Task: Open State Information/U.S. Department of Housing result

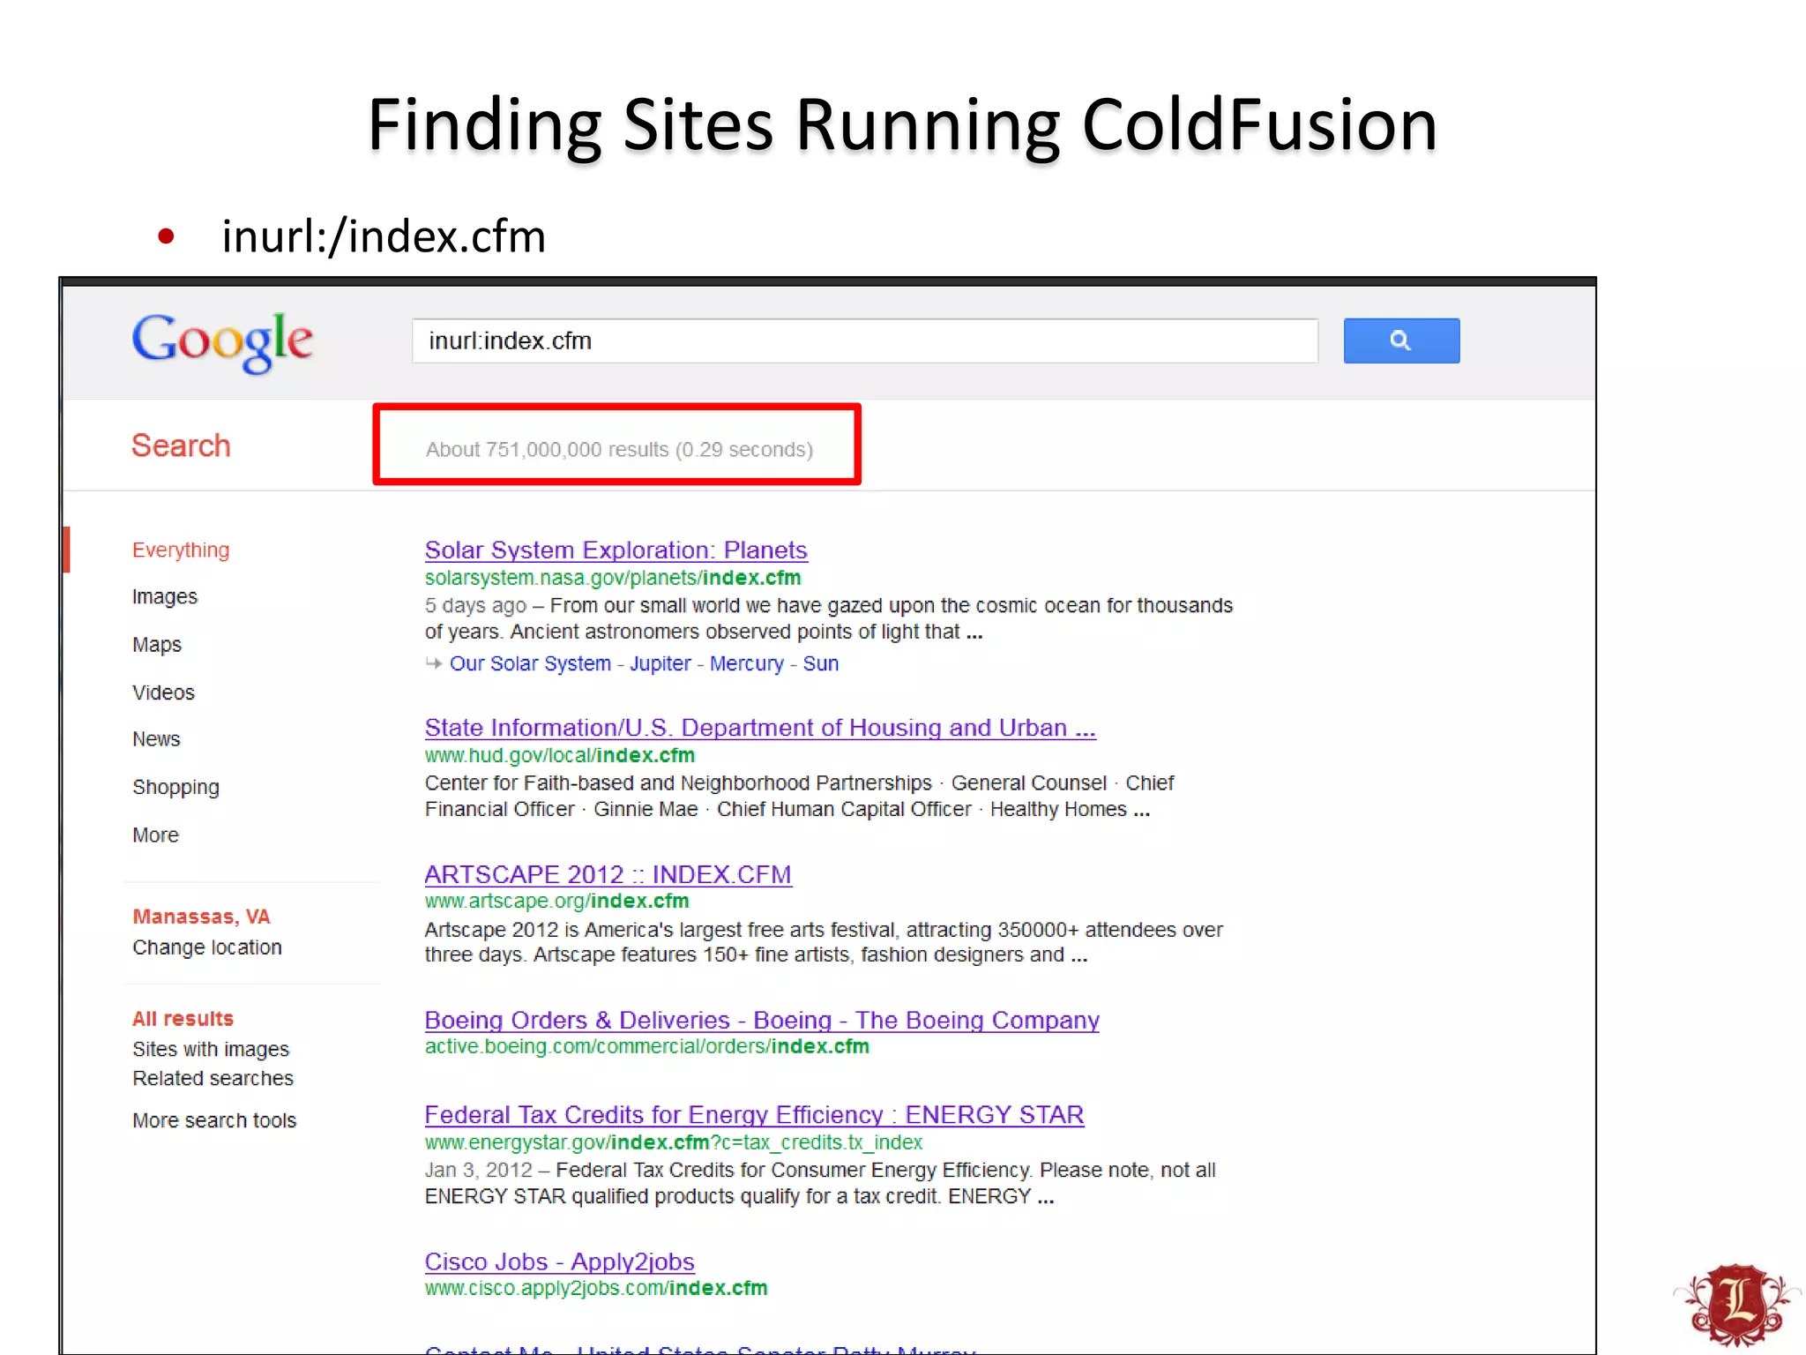Action: click(760, 728)
